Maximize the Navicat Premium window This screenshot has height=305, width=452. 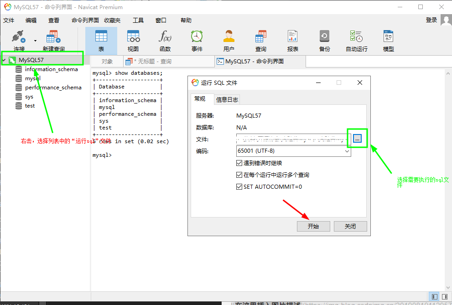(x=421, y=7)
